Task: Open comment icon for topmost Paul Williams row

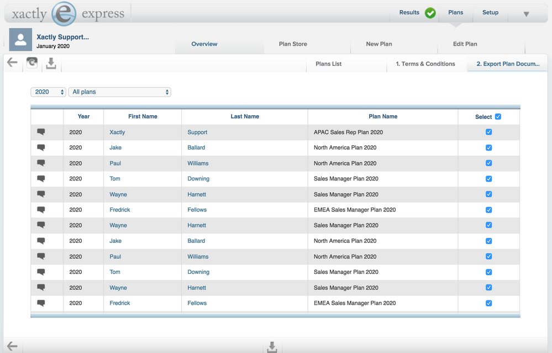Action: [41, 163]
